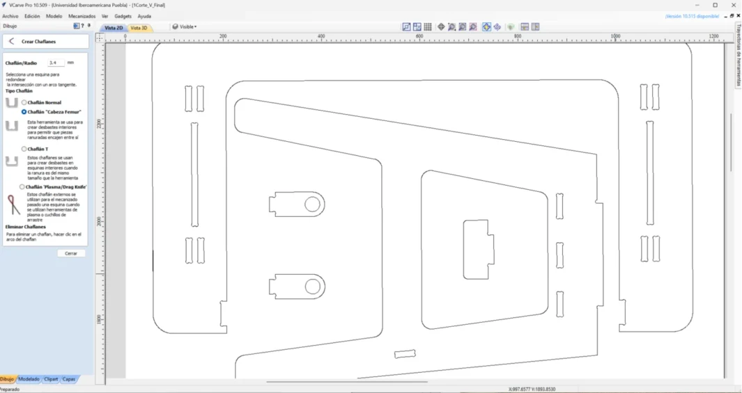Click the upper circular hole in the drawing
742x393 pixels.
pyautogui.click(x=312, y=204)
